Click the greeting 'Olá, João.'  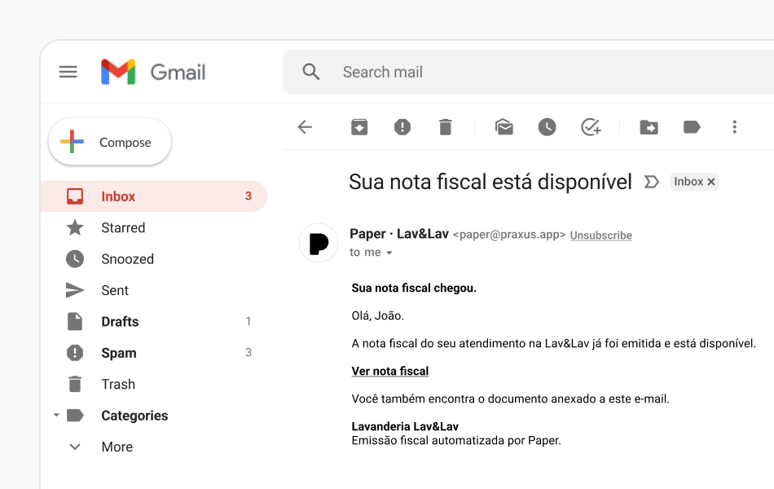[x=377, y=315]
